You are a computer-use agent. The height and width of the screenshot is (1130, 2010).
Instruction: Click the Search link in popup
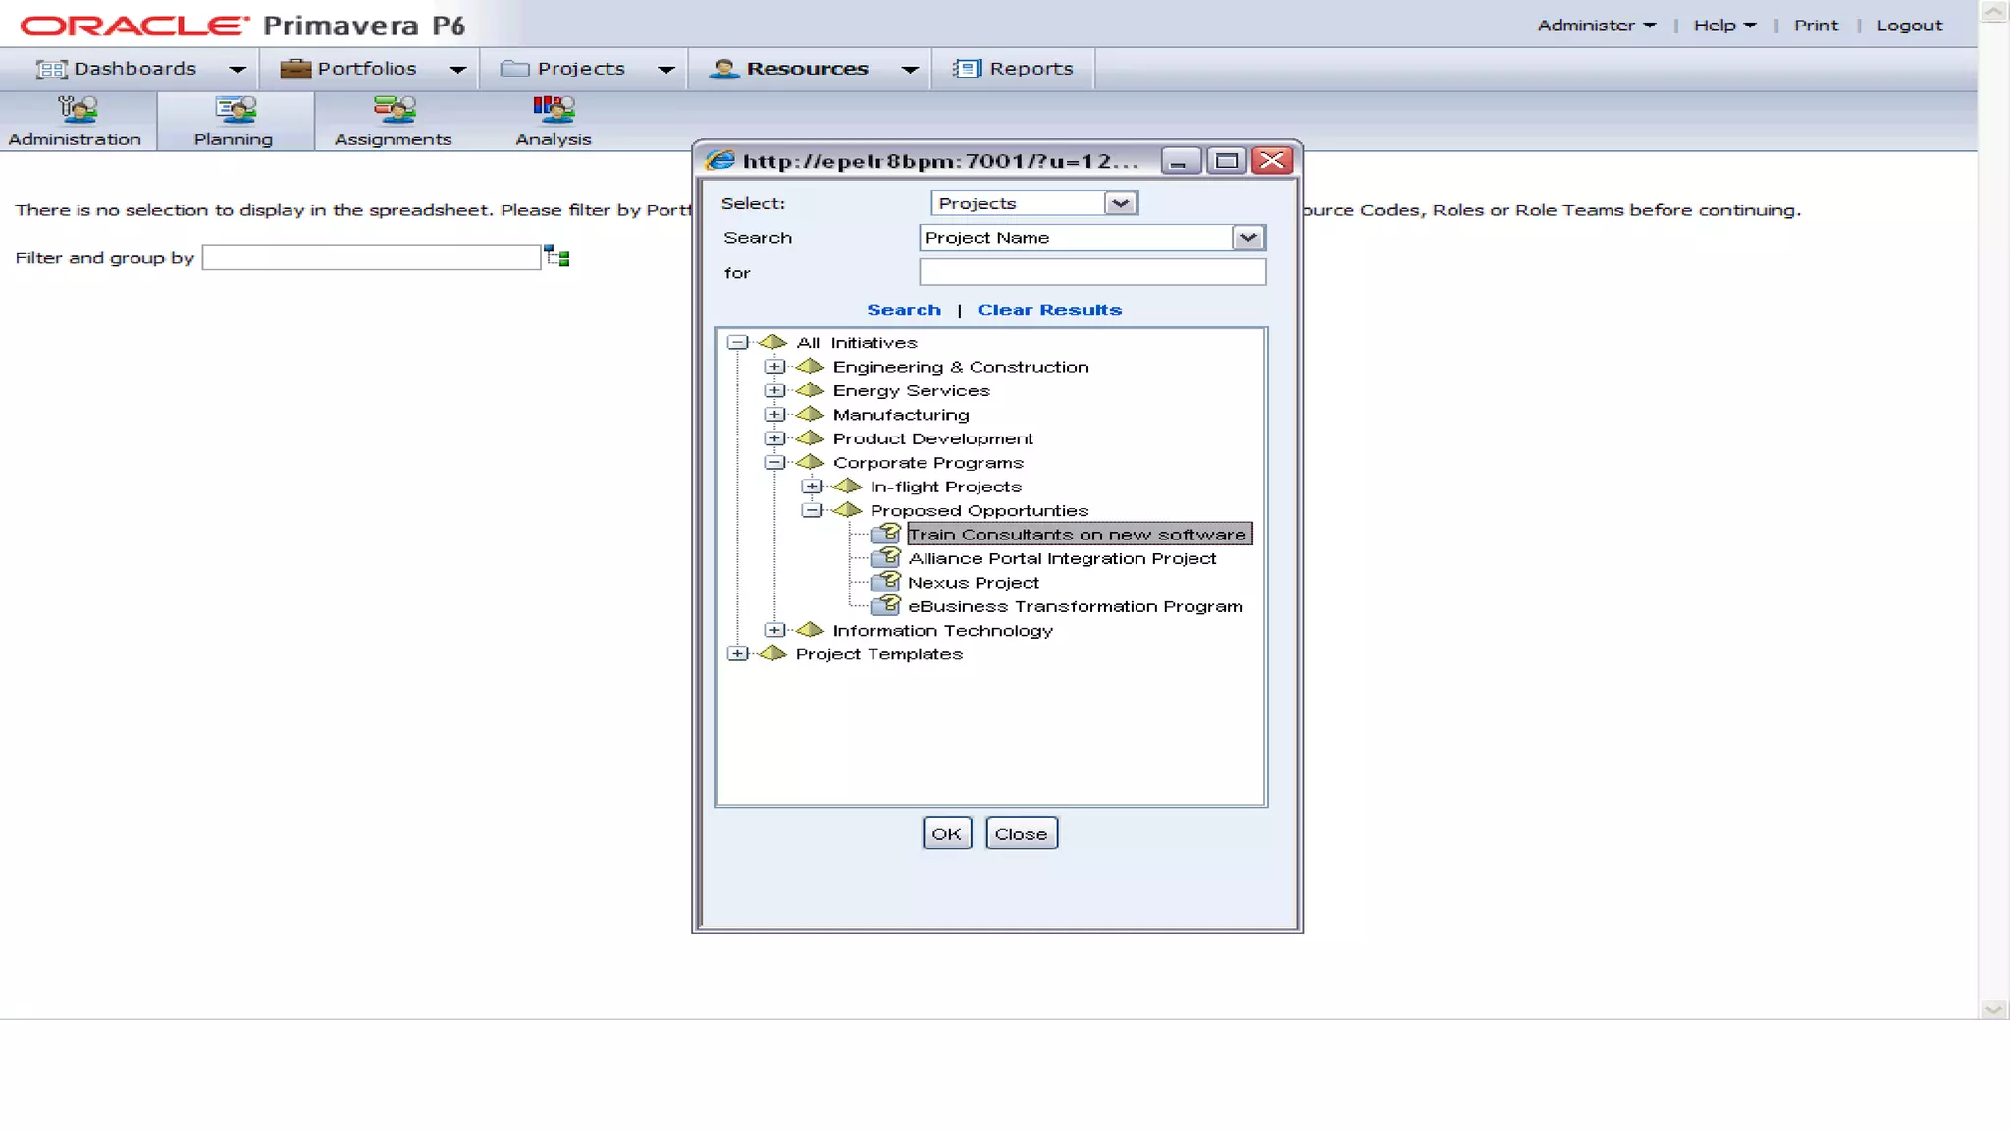pyautogui.click(x=904, y=310)
